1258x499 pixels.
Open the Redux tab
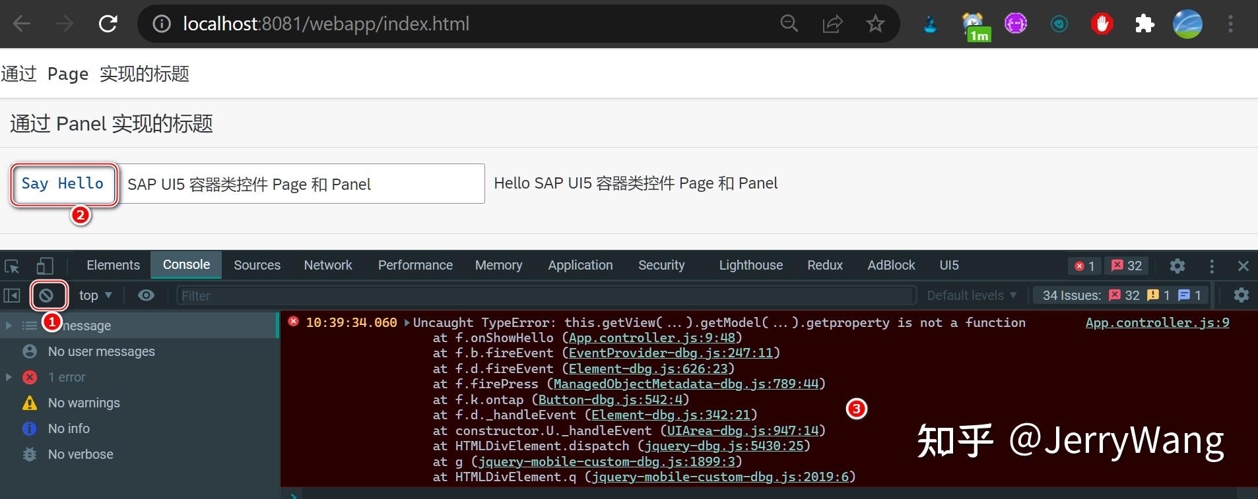(825, 265)
